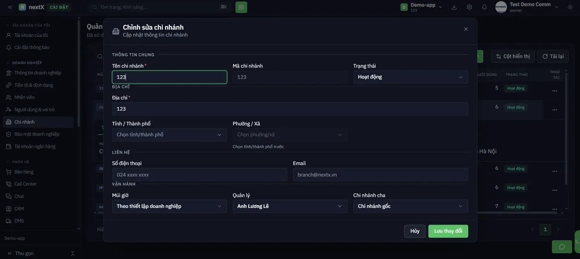Click the nextX logo icon
This screenshot has width=580, height=259.
(22, 7)
